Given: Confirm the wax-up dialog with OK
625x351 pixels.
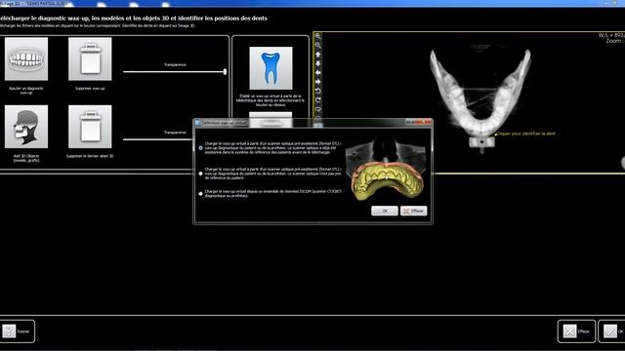Looking at the screenshot, I should (x=384, y=211).
